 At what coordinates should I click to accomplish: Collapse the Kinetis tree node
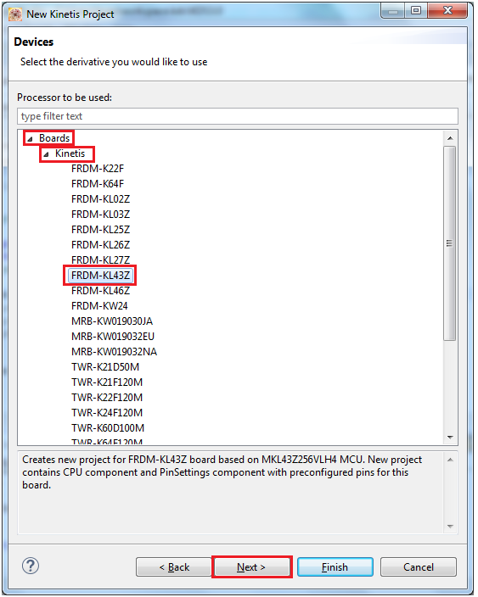pos(46,154)
